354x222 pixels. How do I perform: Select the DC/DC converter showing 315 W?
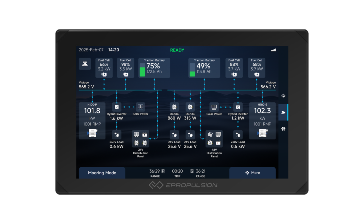pyautogui.click(x=190, y=107)
